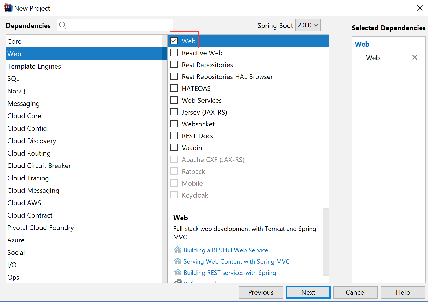Click home icon beside Building REST services guide
This screenshot has width=428, height=302.
point(178,272)
